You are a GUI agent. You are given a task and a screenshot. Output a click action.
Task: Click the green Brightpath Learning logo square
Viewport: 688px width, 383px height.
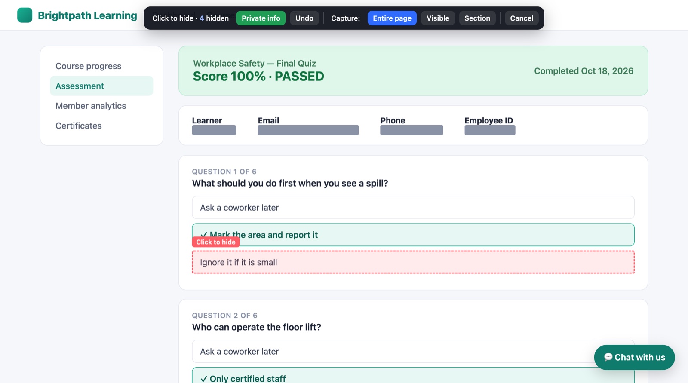[25, 15]
